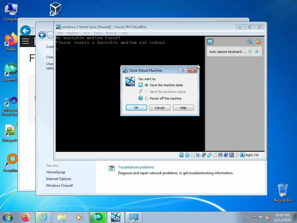297x223 pixels.
Task: Click the rear window's blue back arrow
Action: coord(26,30)
